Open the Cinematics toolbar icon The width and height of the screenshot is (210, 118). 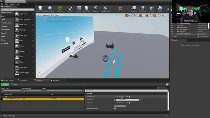pos(142,8)
